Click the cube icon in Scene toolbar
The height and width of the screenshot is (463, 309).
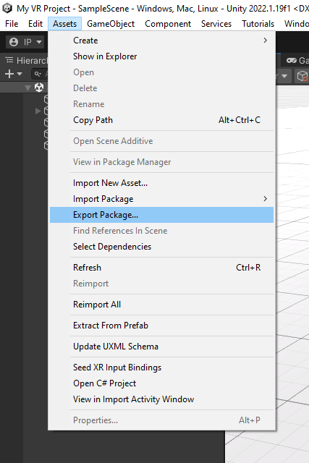302,76
